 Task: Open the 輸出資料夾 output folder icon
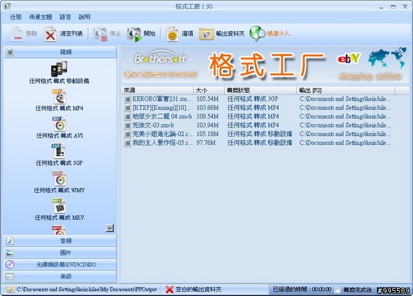(206, 34)
